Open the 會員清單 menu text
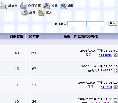The height and width of the screenshot is (103, 118). coord(34,6)
